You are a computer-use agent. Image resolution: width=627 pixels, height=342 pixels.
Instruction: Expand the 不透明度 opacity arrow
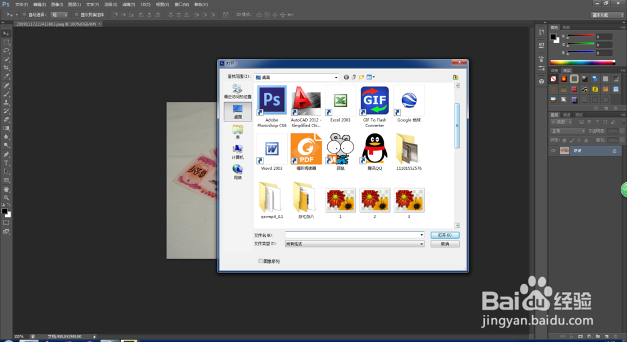click(x=622, y=131)
